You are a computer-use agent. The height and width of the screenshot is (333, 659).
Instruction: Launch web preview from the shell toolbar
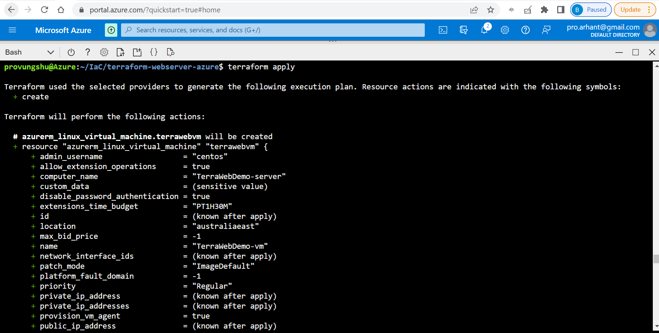pyautogui.click(x=170, y=52)
